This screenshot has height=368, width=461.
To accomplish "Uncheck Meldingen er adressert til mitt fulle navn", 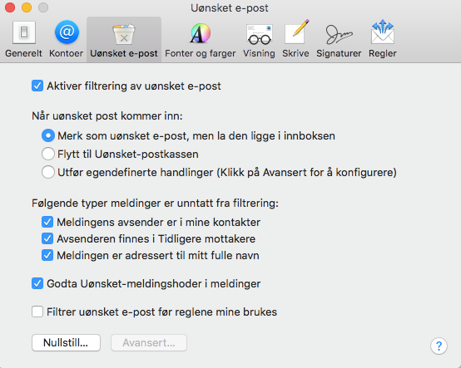I will (x=47, y=255).
